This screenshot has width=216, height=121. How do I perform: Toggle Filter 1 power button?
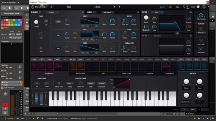pos(191,12)
